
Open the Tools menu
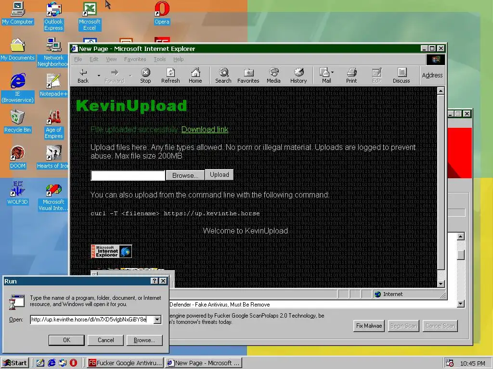159,59
